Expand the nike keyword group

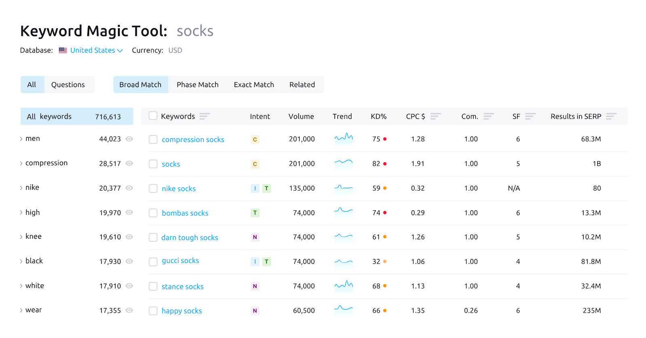click(x=21, y=188)
